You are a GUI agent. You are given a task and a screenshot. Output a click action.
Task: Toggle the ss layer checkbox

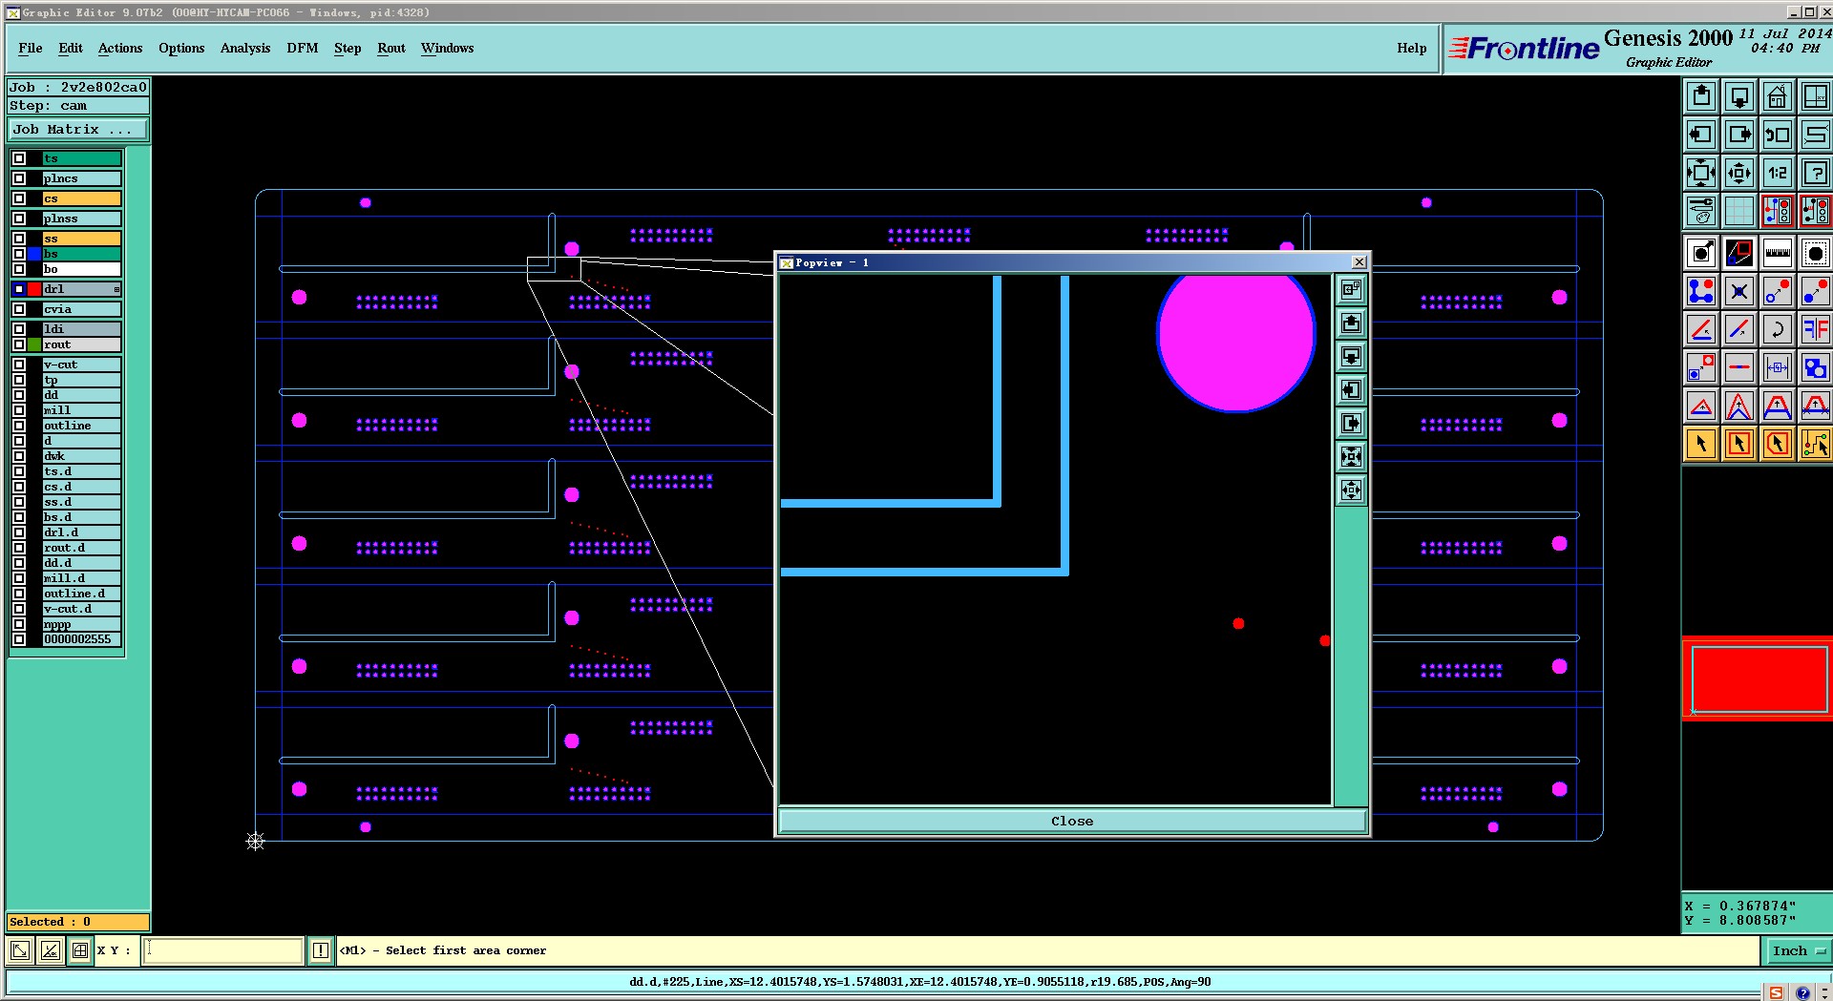(19, 239)
